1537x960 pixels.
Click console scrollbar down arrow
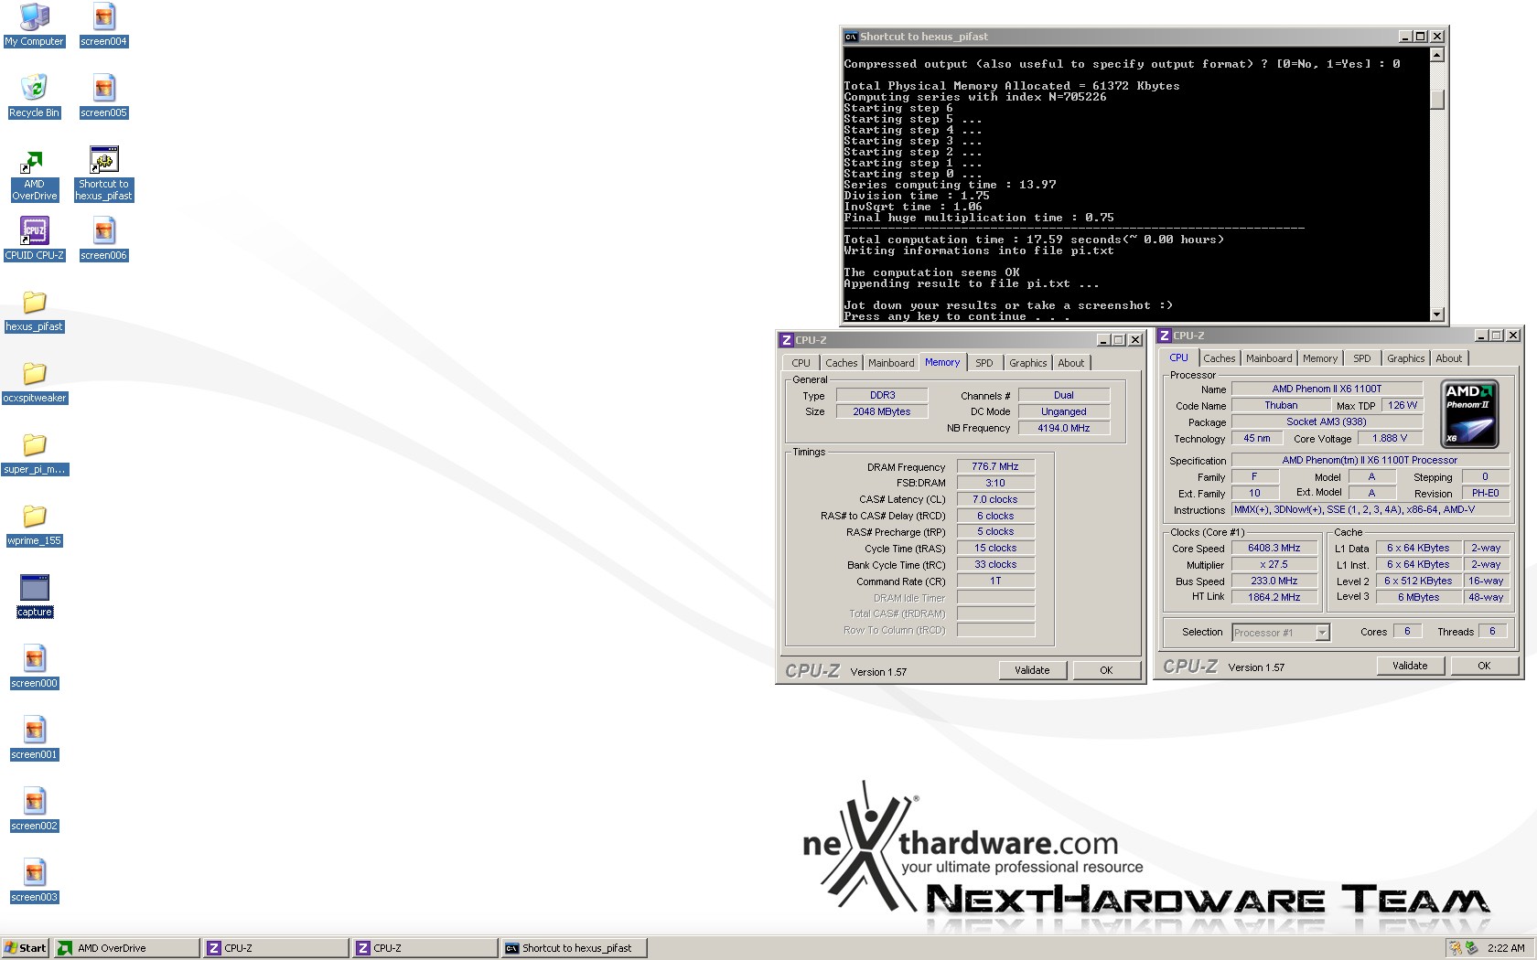[1436, 315]
